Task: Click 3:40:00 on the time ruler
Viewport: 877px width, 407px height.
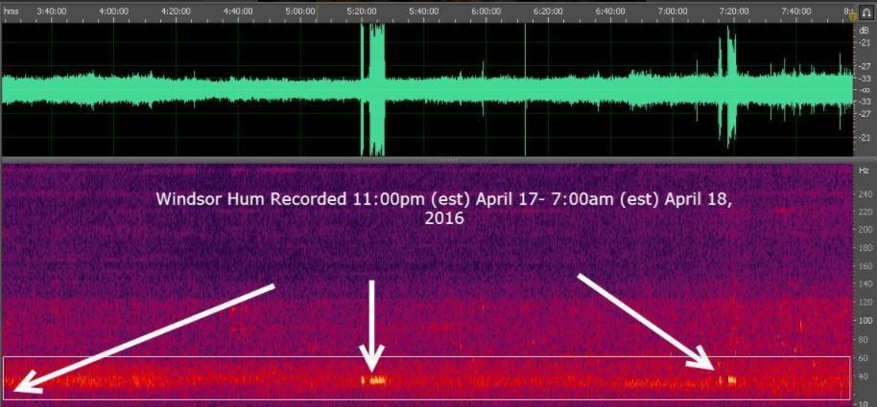Action: (x=52, y=11)
